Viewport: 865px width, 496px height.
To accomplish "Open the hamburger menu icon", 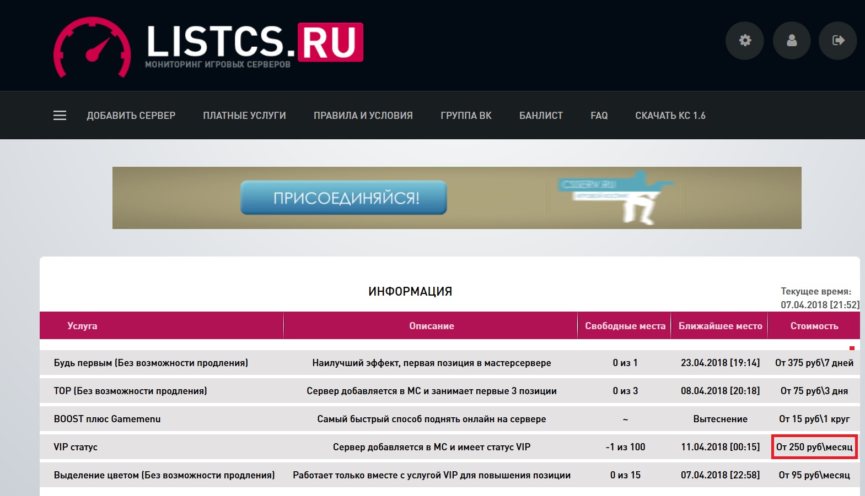I will pyautogui.click(x=60, y=116).
